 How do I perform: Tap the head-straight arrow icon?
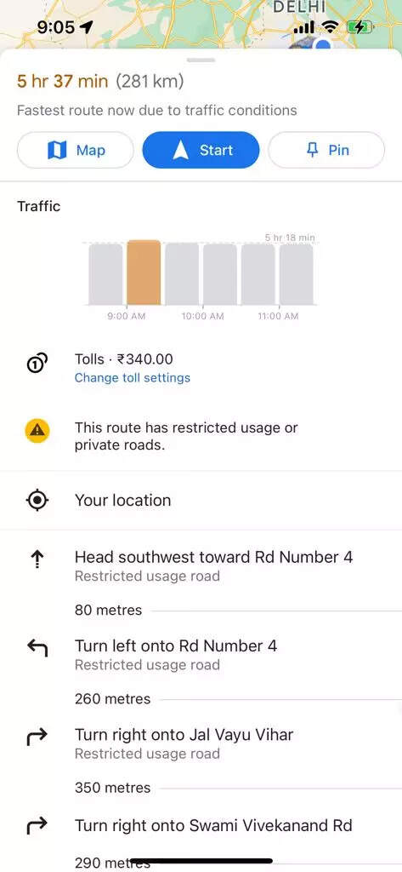[x=36, y=559]
